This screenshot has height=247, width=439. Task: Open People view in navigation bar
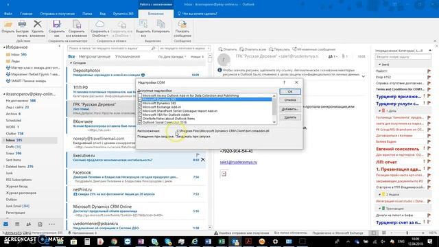point(29,224)
